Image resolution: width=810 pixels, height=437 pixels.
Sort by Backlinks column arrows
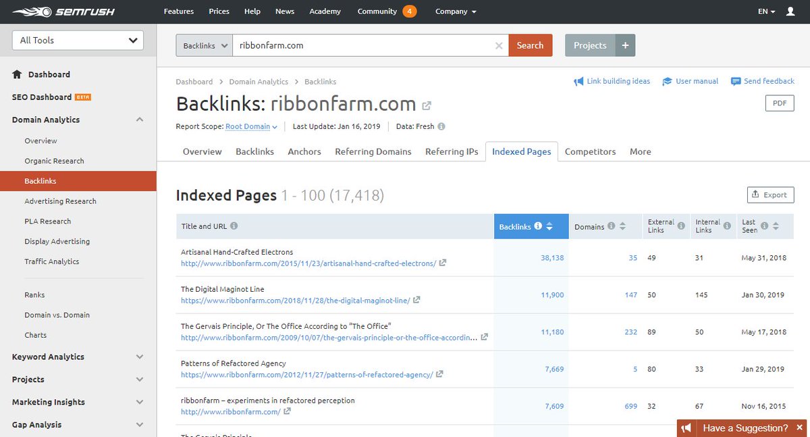point(549,226)
